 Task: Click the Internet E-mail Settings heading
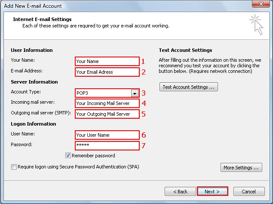(42, 19)
